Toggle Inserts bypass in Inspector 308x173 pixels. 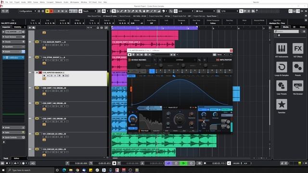(23, 51)
